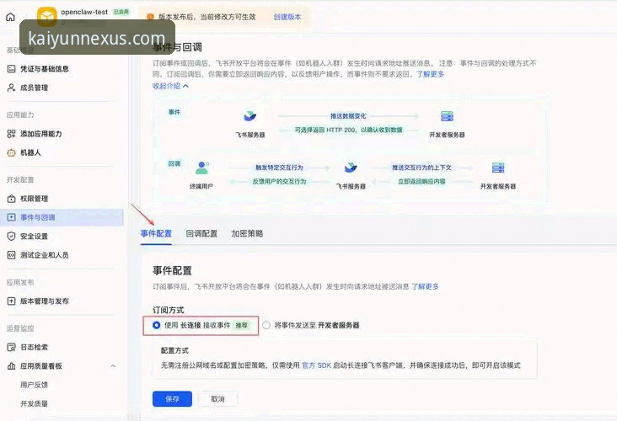Click the openclaw-test app logo
617x421 pixels.
pyautogui.click(x=47, y=17)
